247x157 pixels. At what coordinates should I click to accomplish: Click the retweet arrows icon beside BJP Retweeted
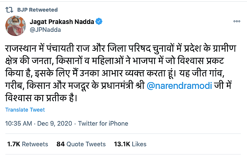point(9,10)
